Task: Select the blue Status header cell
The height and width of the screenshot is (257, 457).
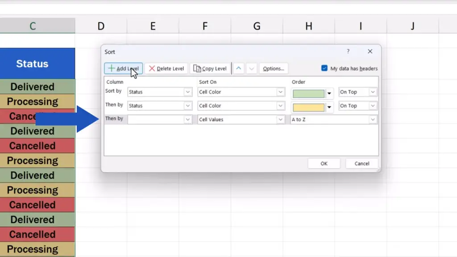Action: [x=33, y=64]
